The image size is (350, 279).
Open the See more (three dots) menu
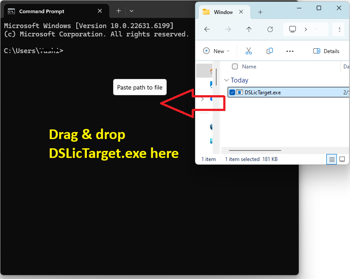point(289,51)
